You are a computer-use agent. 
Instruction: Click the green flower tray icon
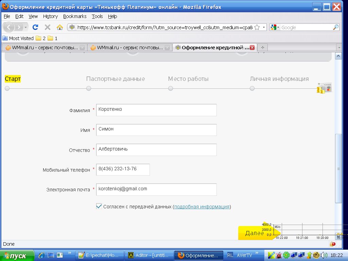[286, 255]
